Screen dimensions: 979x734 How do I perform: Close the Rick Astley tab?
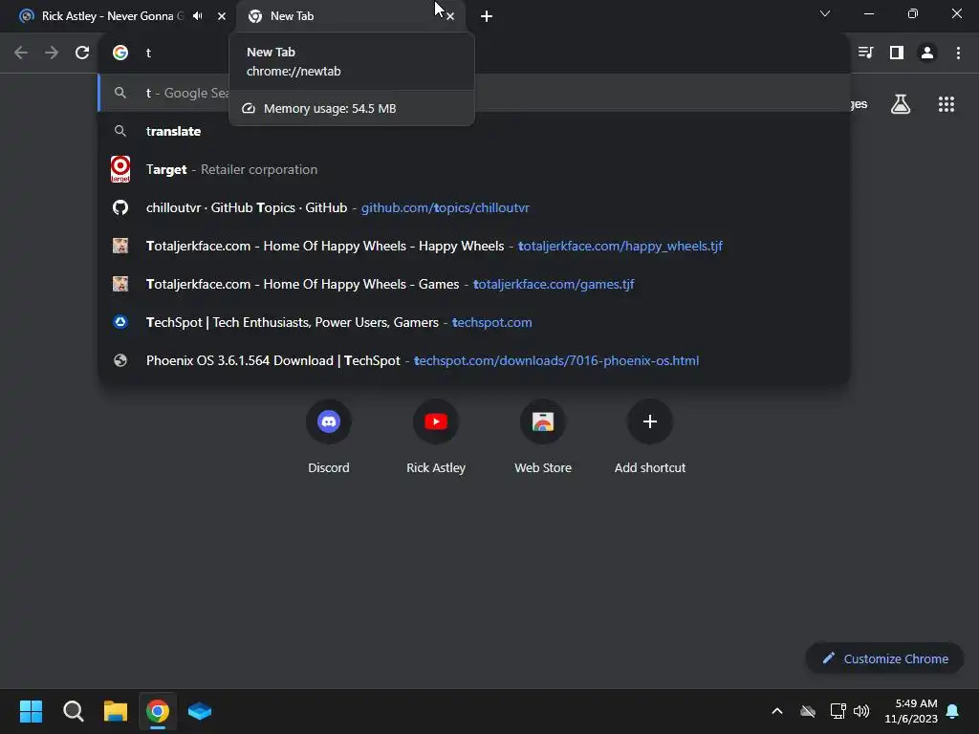222,16
